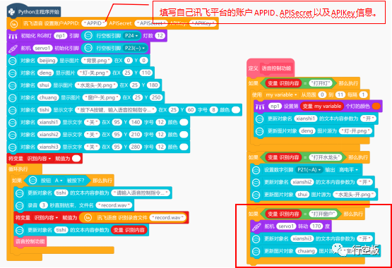This screenshot has height=268, width=392.
Task: Click the loop end value 11 field
Action: [340, 95]
